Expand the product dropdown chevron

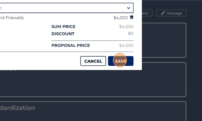point(129,8)
